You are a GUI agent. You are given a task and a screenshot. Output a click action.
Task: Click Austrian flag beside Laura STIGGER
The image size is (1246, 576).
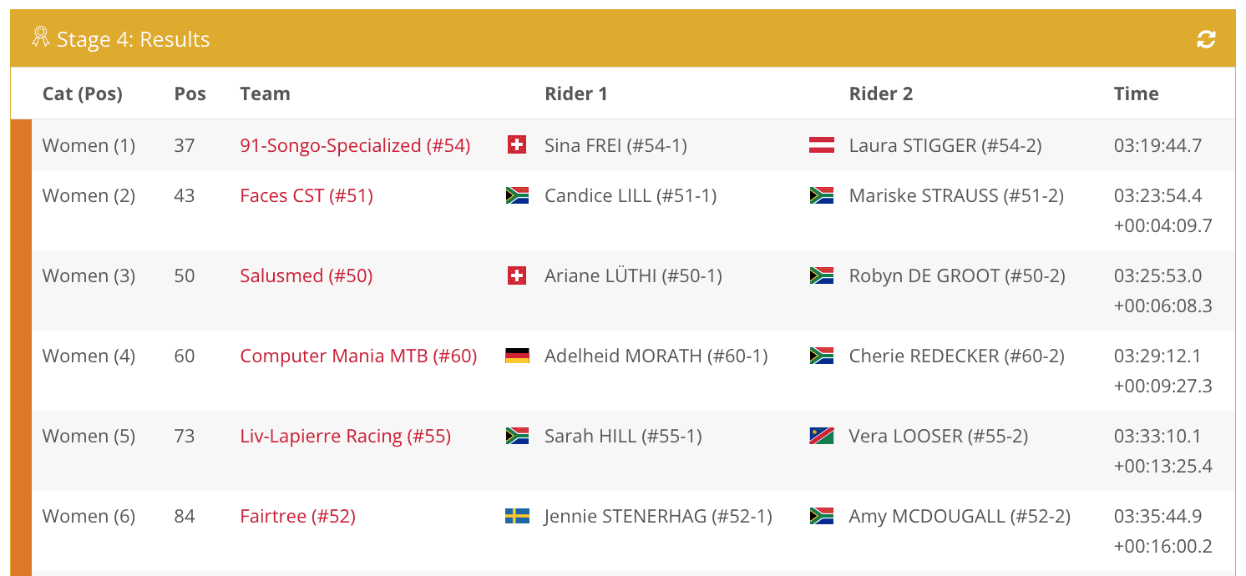pyautogui.click(x=822, y=145)
